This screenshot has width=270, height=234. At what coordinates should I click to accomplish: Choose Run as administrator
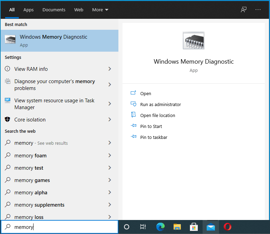tap(160, 105)
